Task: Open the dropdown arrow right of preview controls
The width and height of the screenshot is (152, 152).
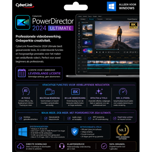Action: click(x=138, y=52)
